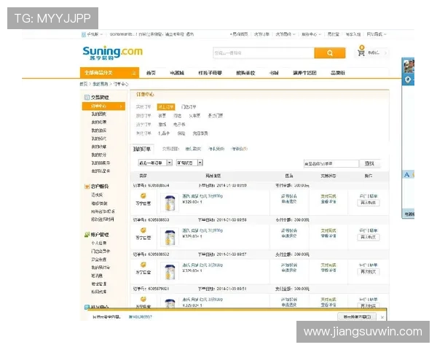Image resolution: width=437 pixels, height=350 pixels.
Task: Click blue round icon on right floating panel
Action: pyautogui.click(x=408, y=80)
